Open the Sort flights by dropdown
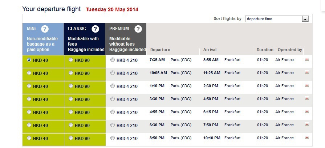This screenshot has height=148, width=325. pos(277,19)
